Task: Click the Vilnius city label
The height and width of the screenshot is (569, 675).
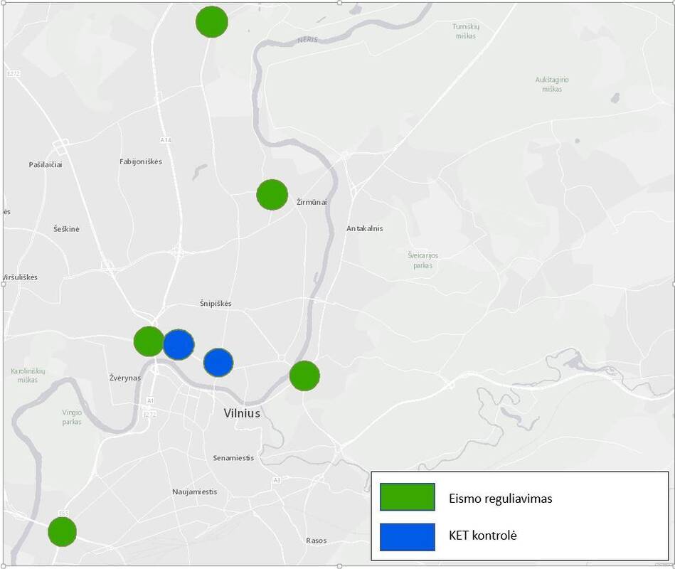Action: tap(242, 413)
